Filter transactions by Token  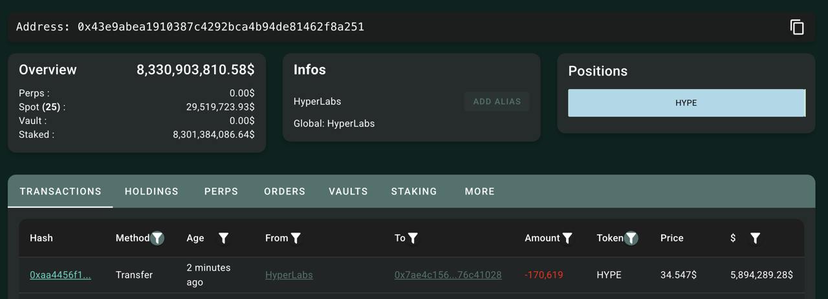[631, 238]
